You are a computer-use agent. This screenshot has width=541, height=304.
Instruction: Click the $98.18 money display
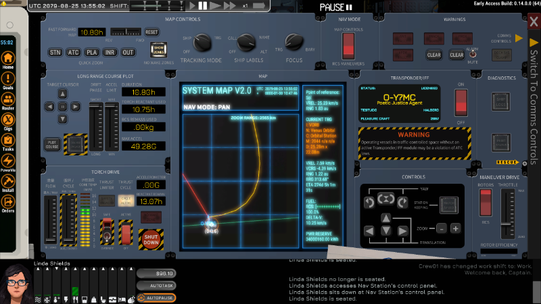point(156,274)
